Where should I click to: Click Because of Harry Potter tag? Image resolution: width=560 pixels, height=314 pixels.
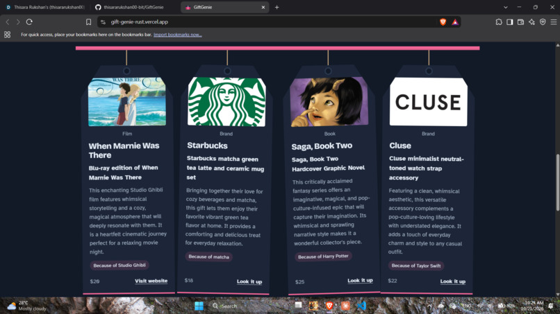tap(323, 256)
